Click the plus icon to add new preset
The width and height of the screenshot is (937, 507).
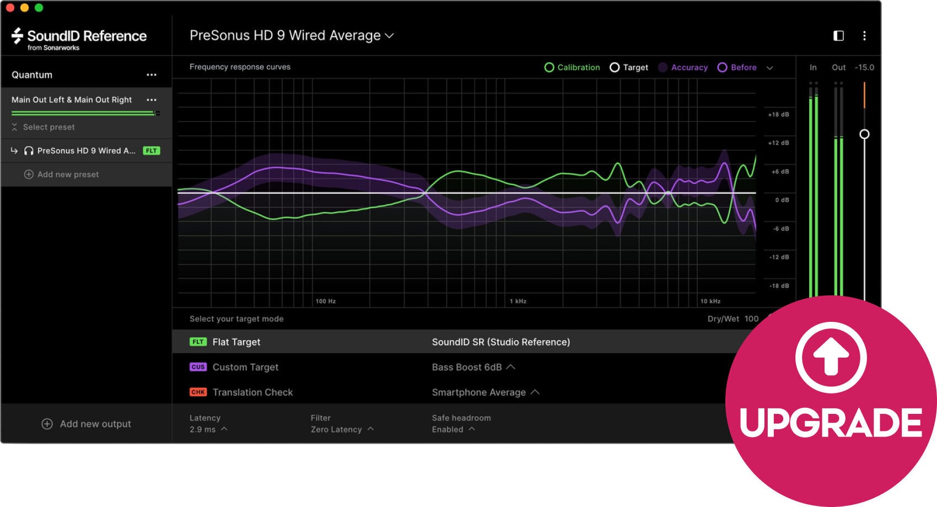click(28, 174)
